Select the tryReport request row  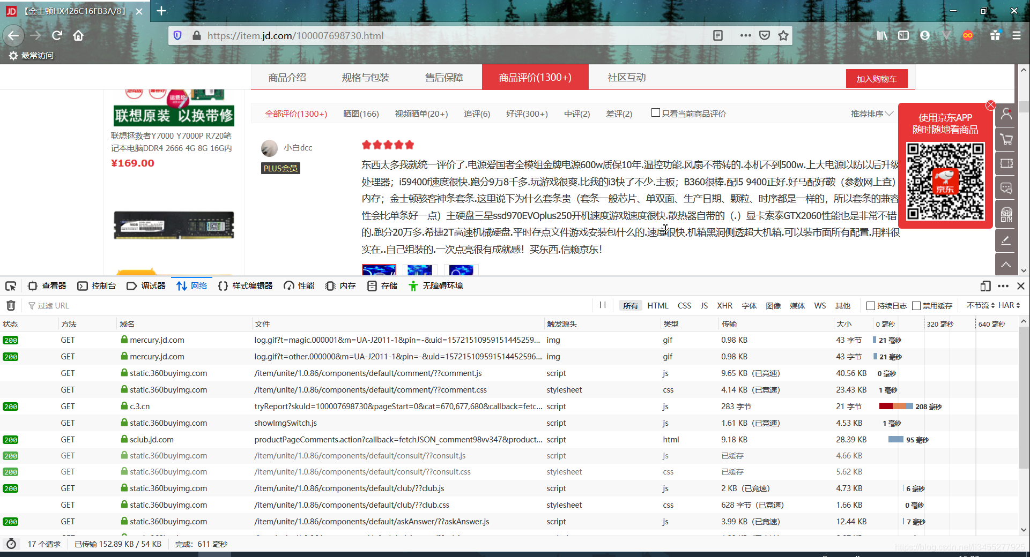tap(509, 407)
